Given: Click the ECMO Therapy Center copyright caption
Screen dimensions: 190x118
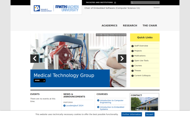Looking at the screenshot, I should click(x=111, y=35).
